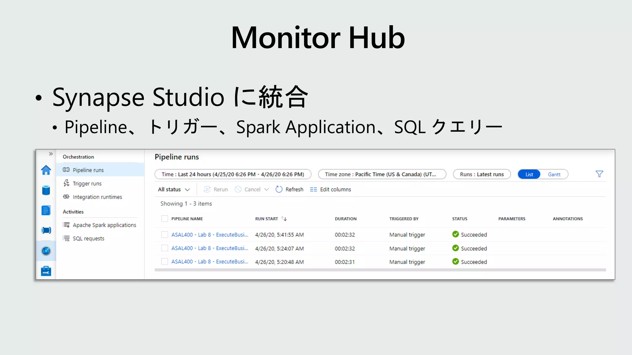This screenshot has height=355, width=632.
Task: Click the Edit columns button
Action: pyautogui.click(x=331, y=190)
